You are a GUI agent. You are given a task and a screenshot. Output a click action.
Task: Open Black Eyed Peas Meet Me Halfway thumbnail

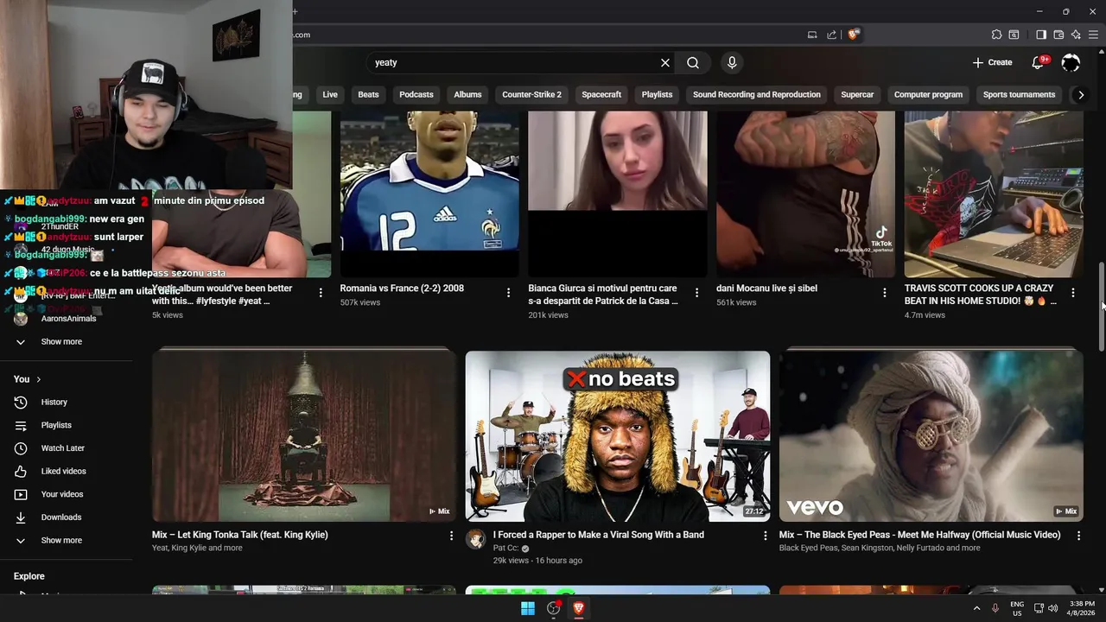tap(931, 435)
